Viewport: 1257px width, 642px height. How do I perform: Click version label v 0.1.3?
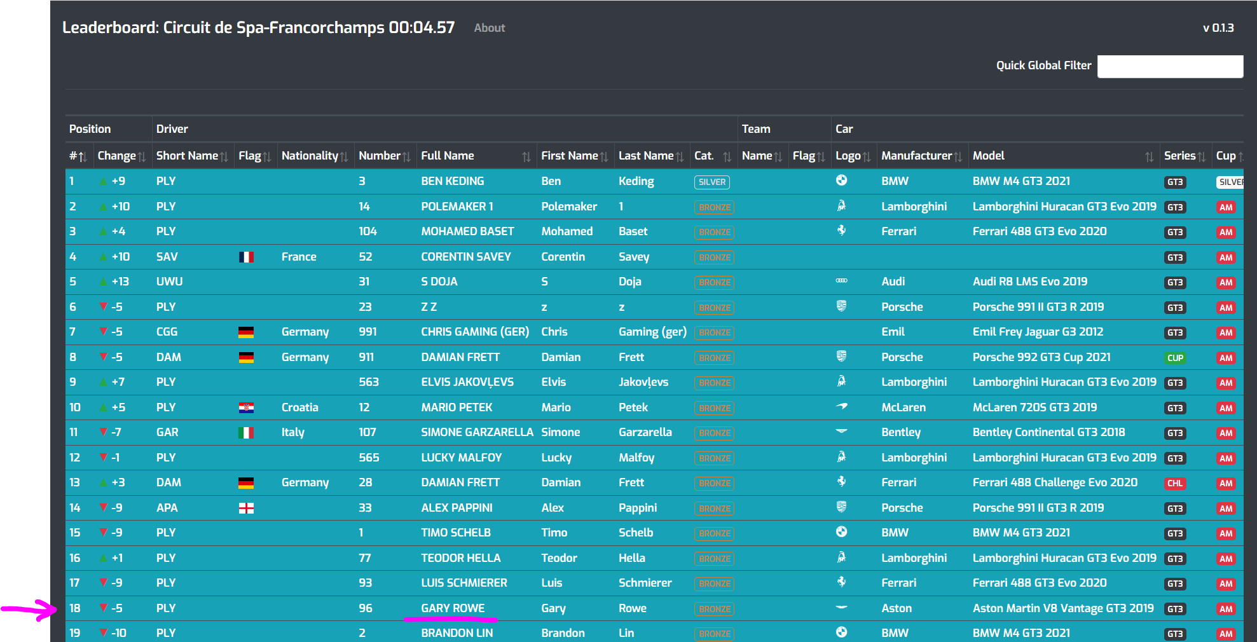[x=1218, y=28]
